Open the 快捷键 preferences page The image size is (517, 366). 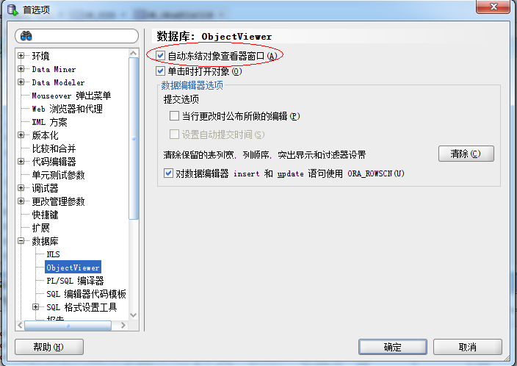(46, 215)
